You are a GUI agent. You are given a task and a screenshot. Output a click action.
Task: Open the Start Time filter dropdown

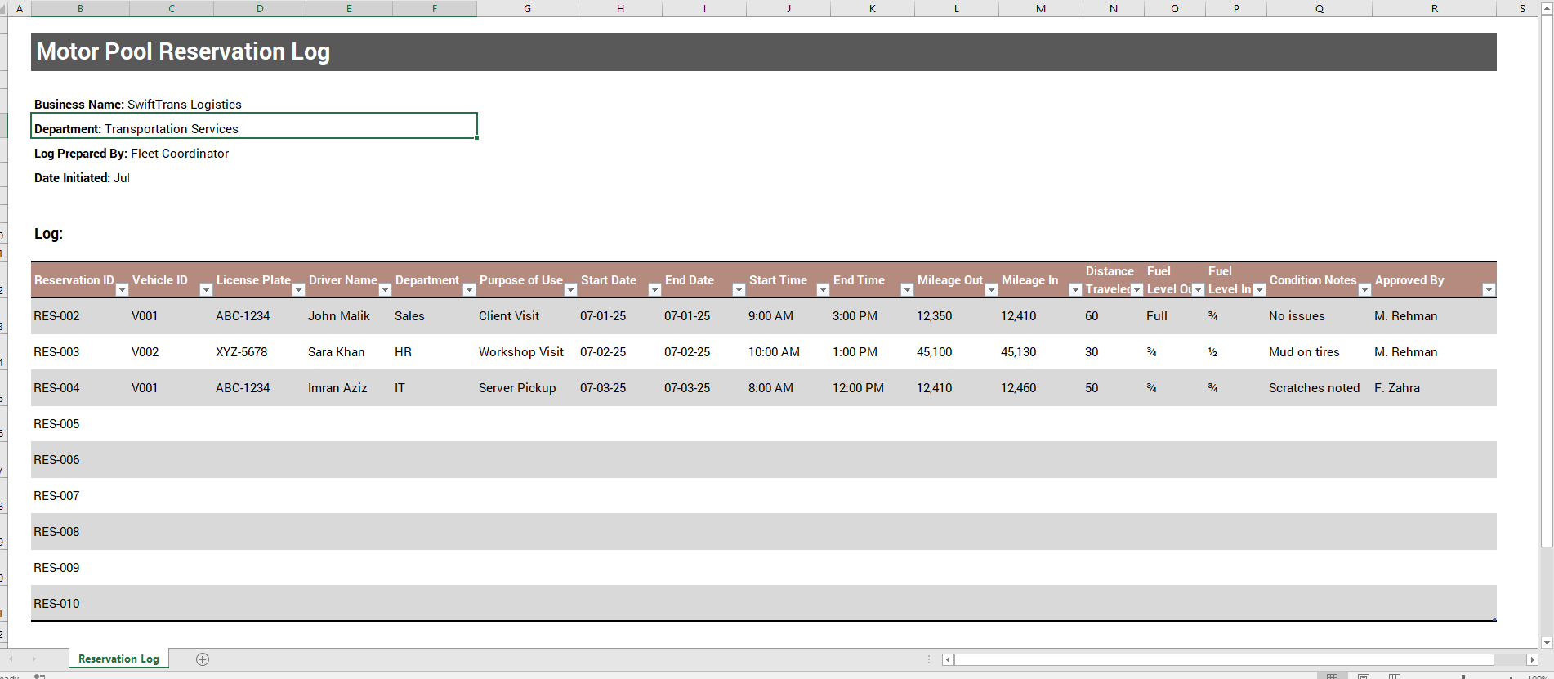(823, 290)
